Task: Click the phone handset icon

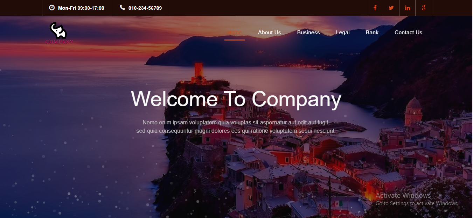Action: 123,7
